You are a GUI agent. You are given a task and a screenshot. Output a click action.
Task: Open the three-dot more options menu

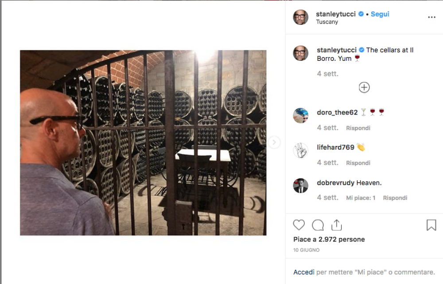[x=431, y=17]
